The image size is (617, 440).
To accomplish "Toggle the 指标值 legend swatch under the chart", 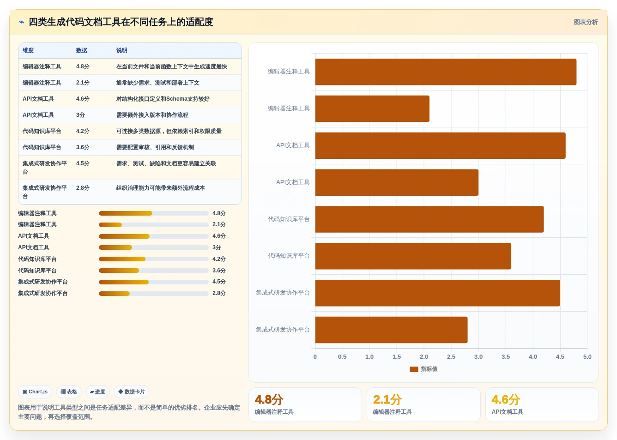I will [x=414, y=369].
